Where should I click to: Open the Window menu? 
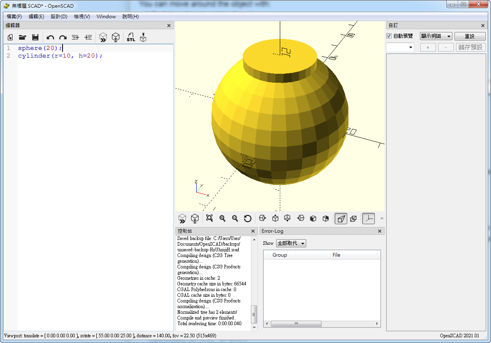(106, 17)
